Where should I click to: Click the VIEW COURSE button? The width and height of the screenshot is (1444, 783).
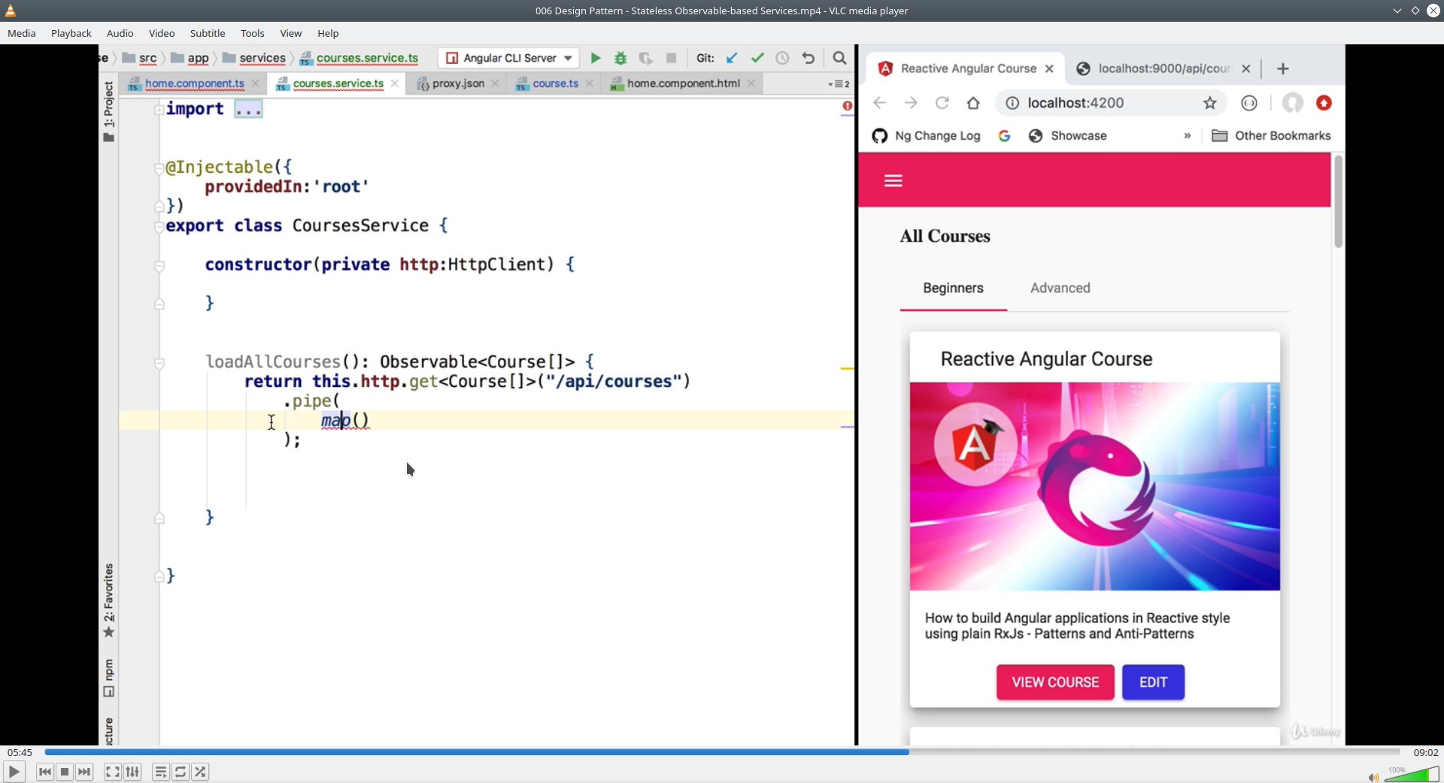pos(1055,682)
